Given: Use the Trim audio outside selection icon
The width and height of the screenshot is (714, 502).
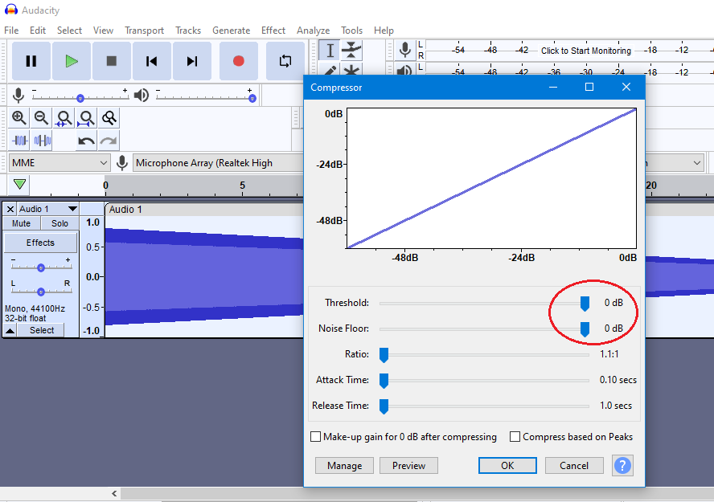Looking at the screenshot, I should (x=18, y=139).
